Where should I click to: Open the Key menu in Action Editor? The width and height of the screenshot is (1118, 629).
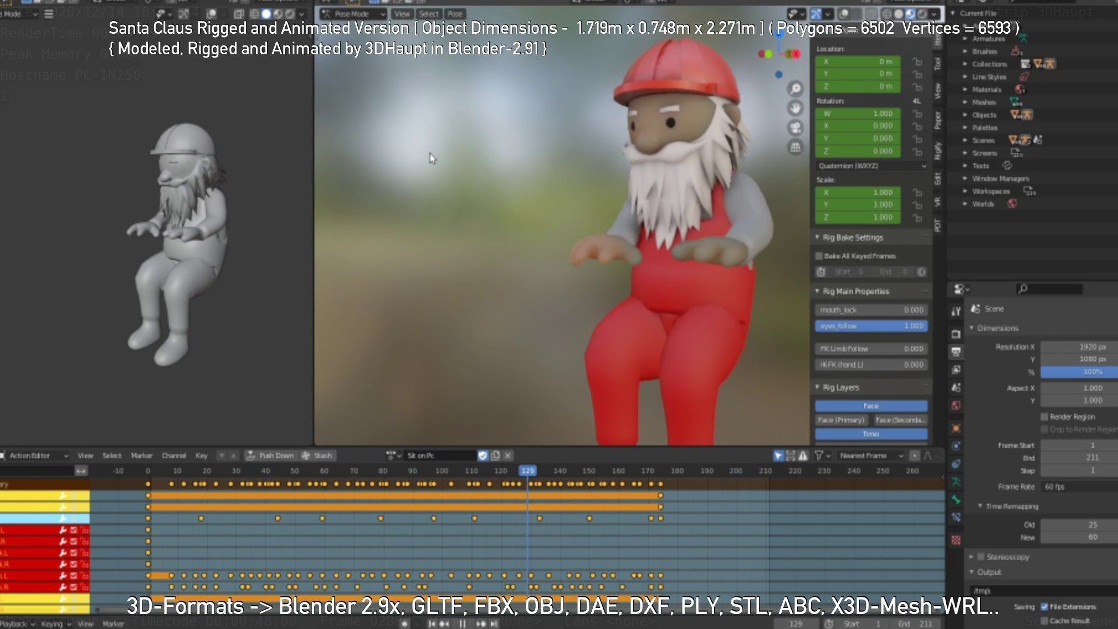tap(201, 455)
